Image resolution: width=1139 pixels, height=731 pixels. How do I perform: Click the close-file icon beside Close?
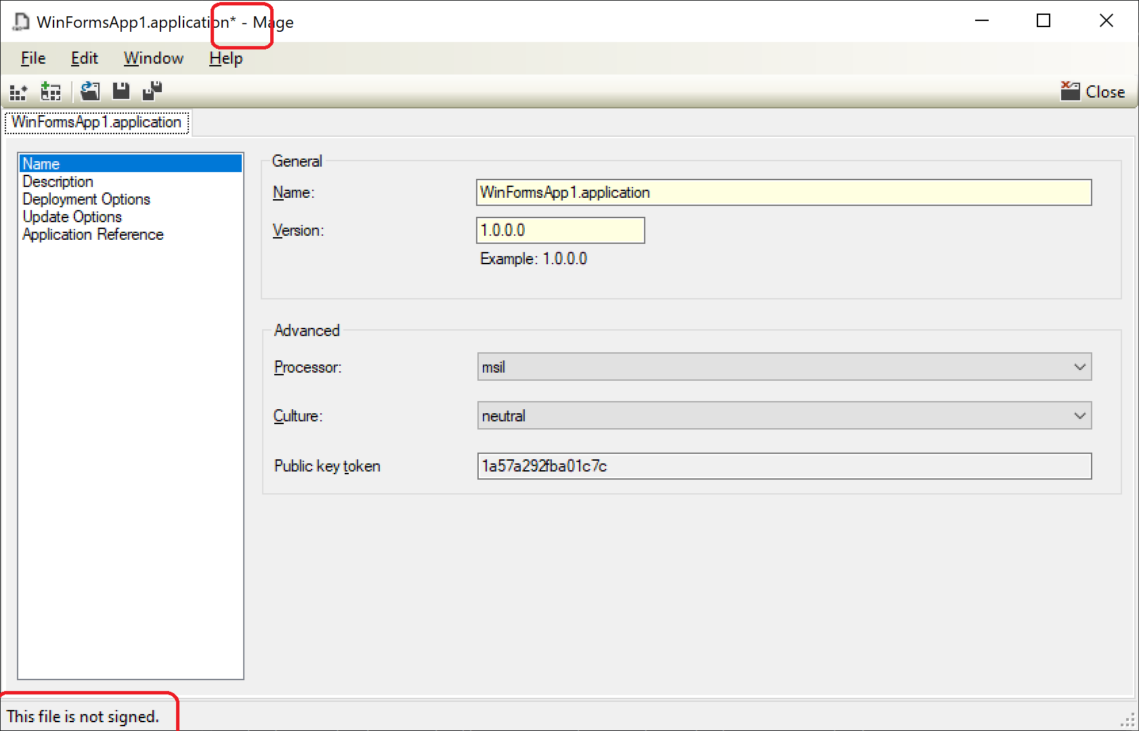click(1069, 91)
